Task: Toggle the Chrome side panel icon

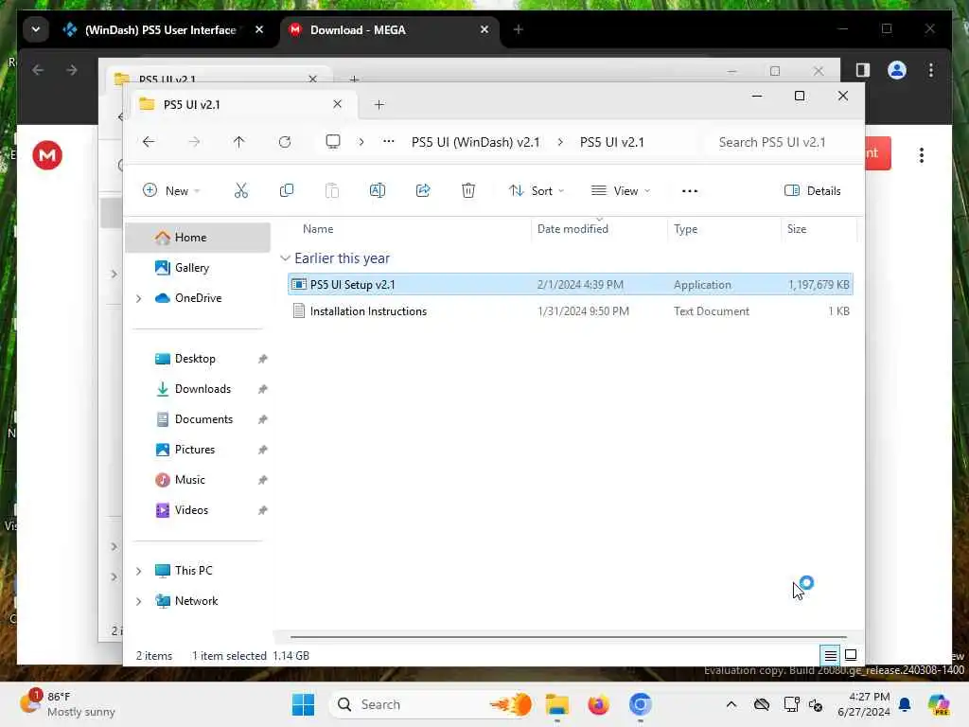Action: click(863, 70)
